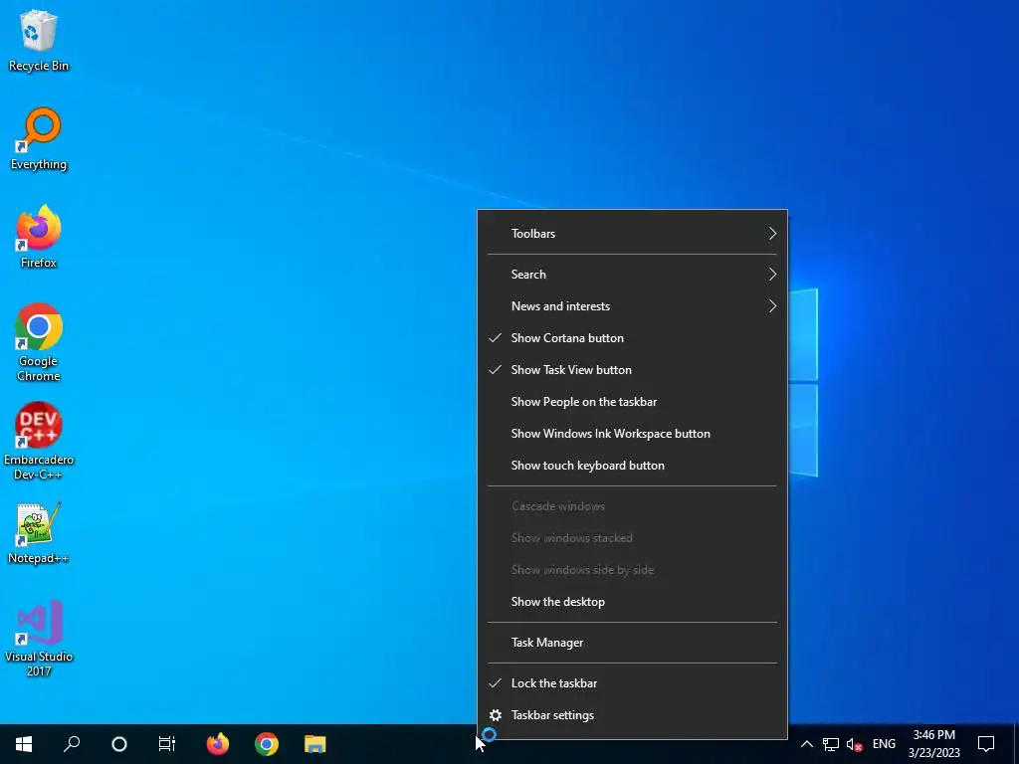Click the network status tray icon
This screenshot has width=1019, height=764.
click(831, 744)
